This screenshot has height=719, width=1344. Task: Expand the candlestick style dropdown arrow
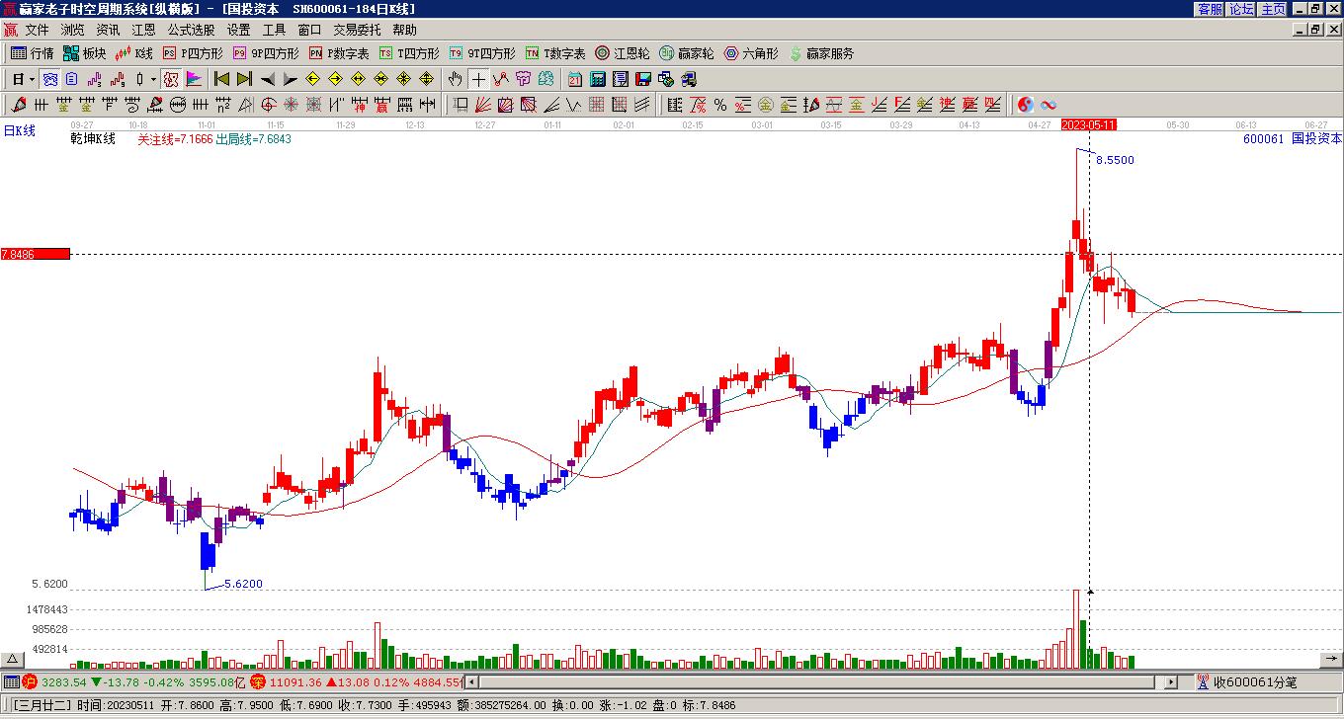click(153, 79)
